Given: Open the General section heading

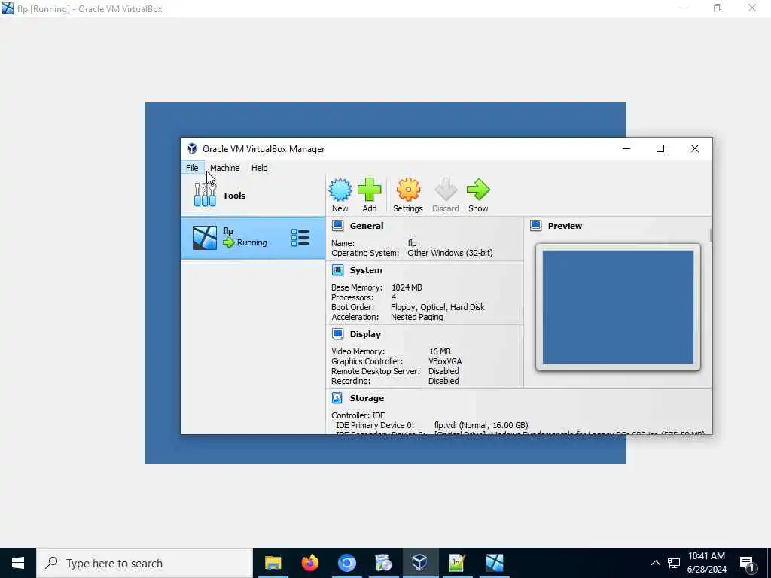Looking at the screenshot, I should (367, 226).
